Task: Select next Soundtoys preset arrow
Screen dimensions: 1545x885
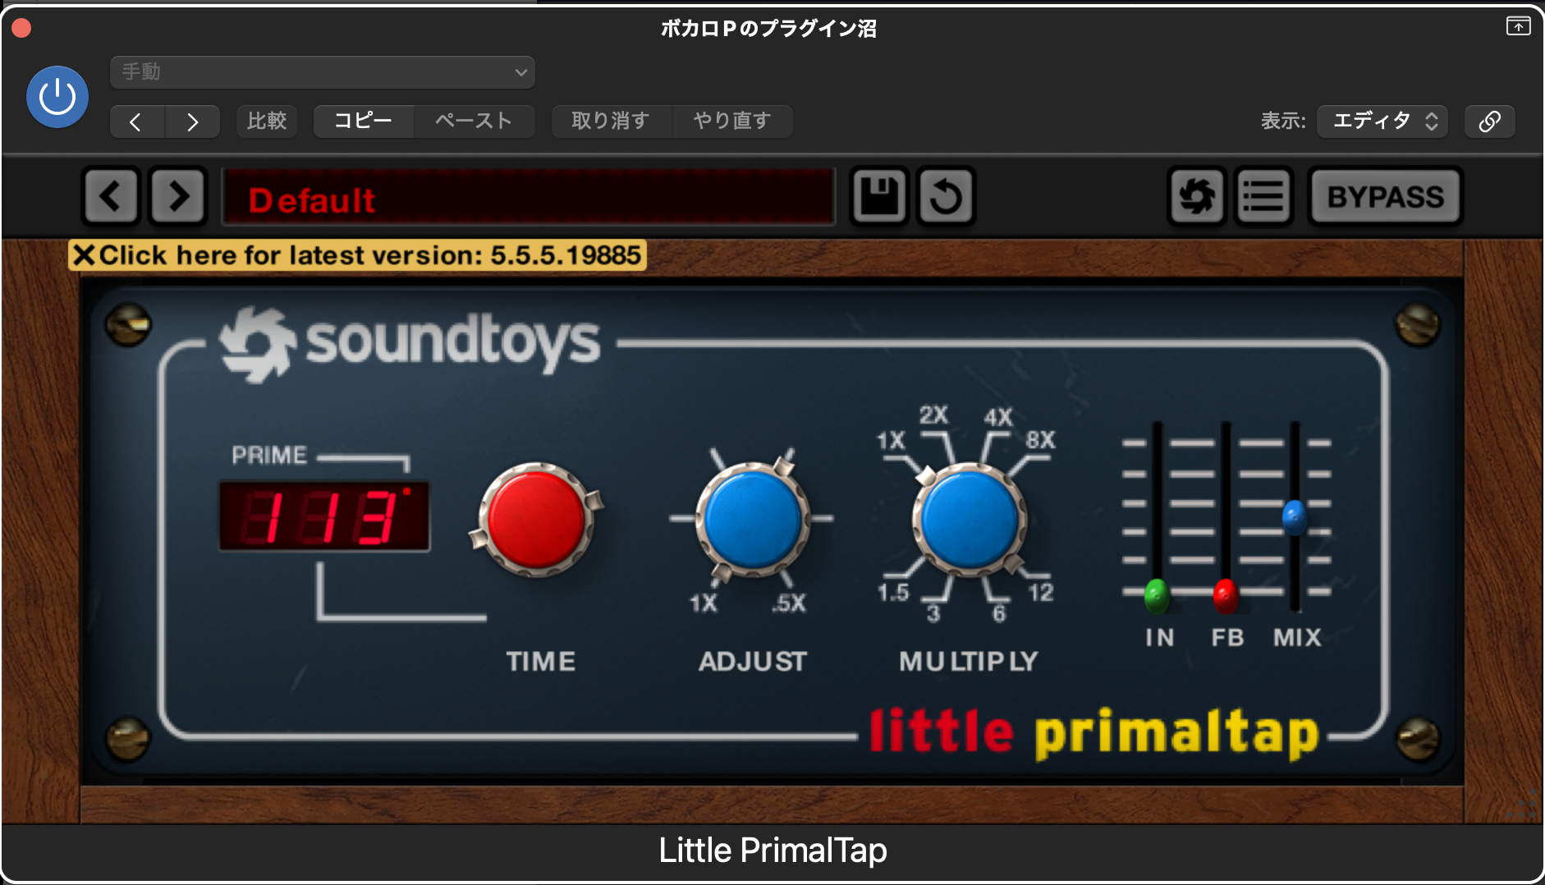Action: pyautogui.click(x=177, y=196)
